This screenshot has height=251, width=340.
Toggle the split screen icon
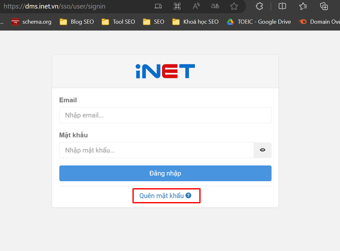[x=282, y=6]
